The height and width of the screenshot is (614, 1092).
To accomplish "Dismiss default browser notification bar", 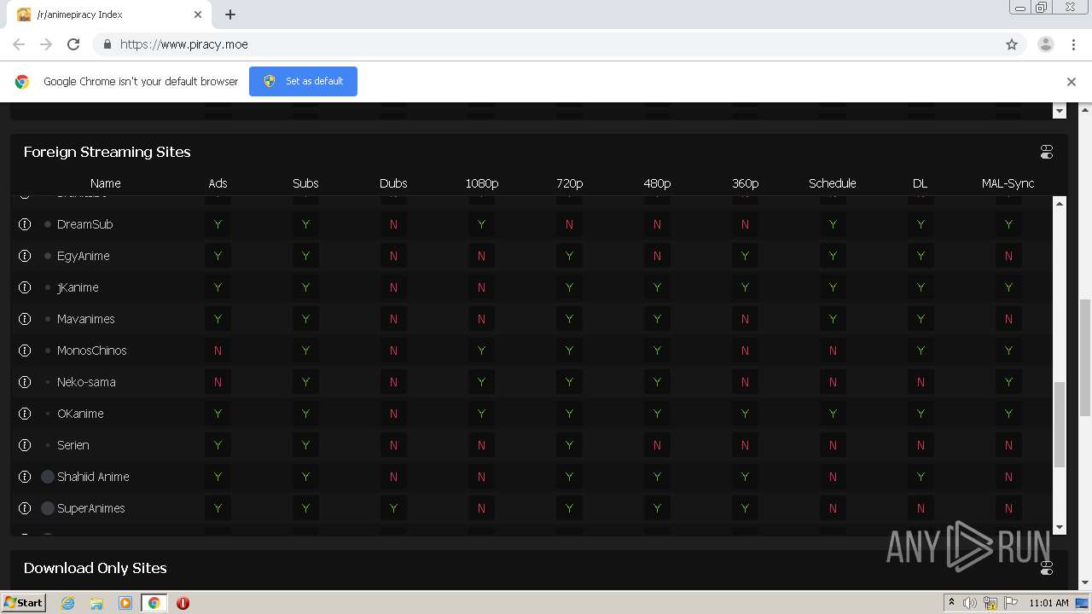I will tap(1072, 82).
